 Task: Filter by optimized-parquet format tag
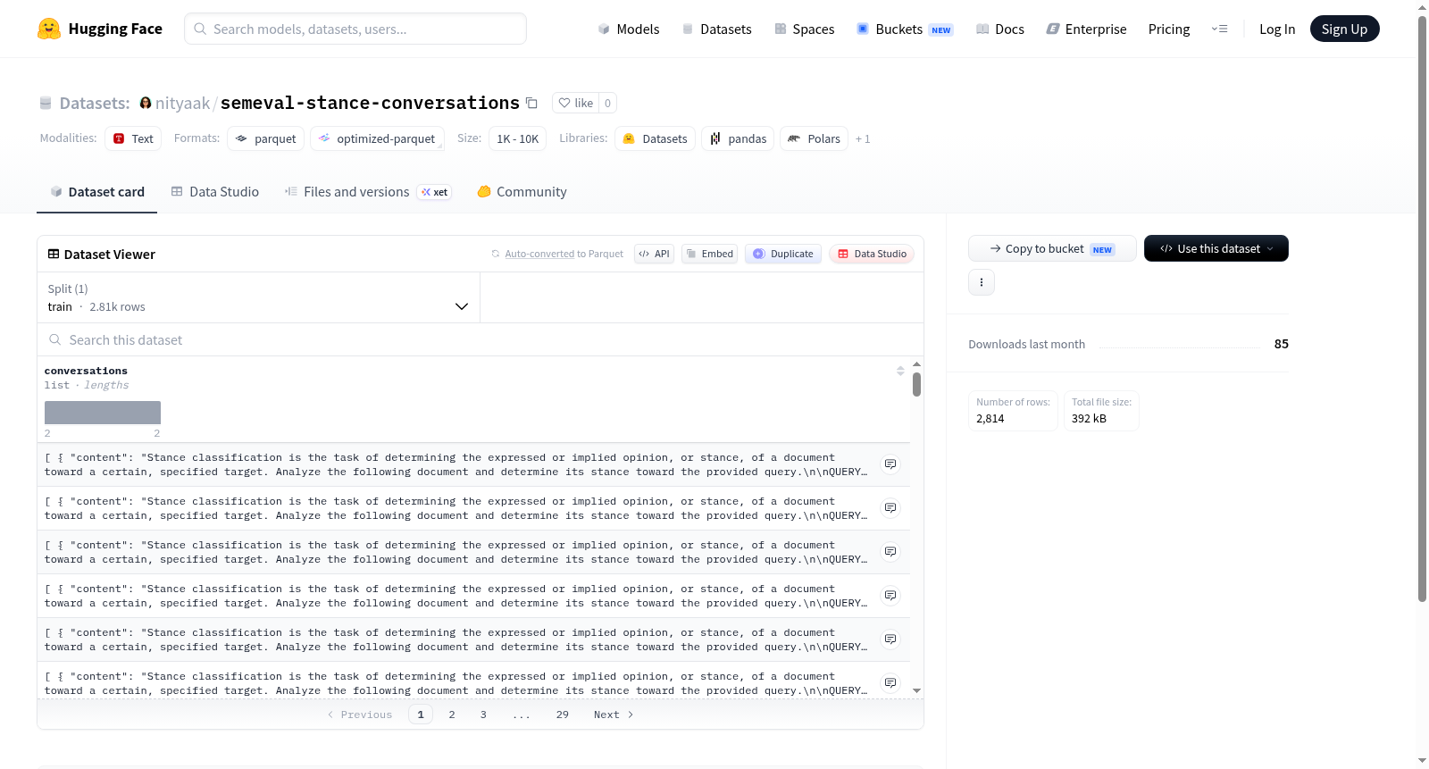(x=377, y=138)
